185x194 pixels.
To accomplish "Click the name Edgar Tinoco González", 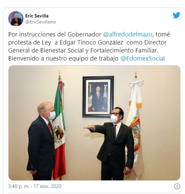I will point(91,42).
